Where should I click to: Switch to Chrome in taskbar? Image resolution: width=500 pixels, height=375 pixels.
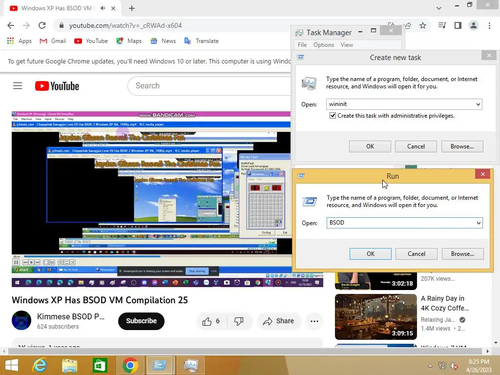point(130,365)
